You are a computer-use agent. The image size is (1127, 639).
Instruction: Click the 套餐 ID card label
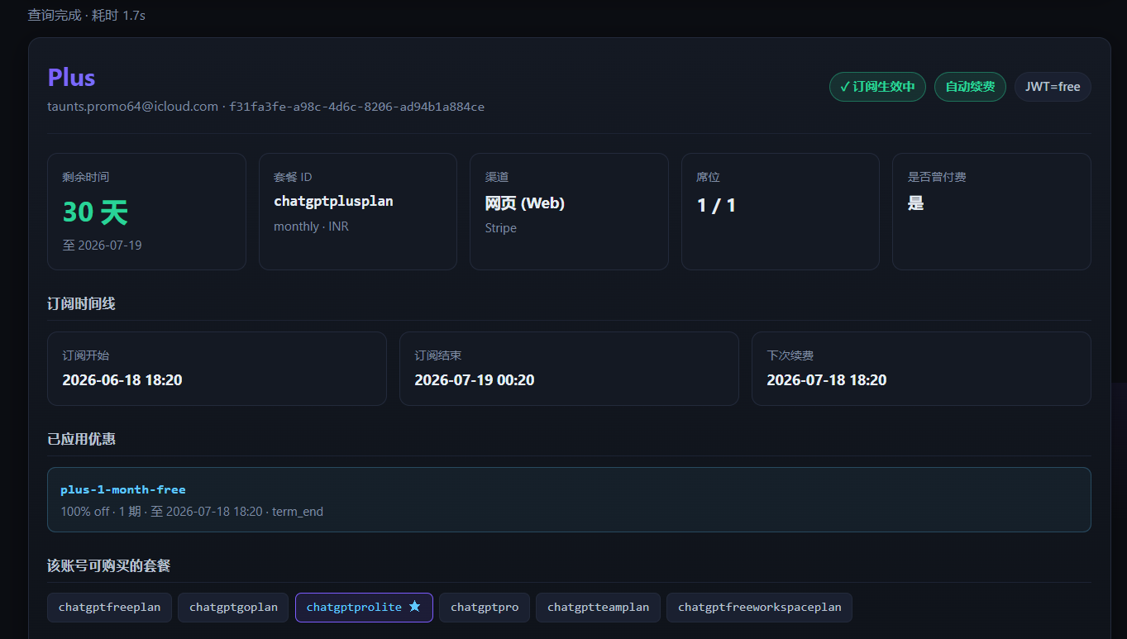pyautogui.click(x=293, y=177)
